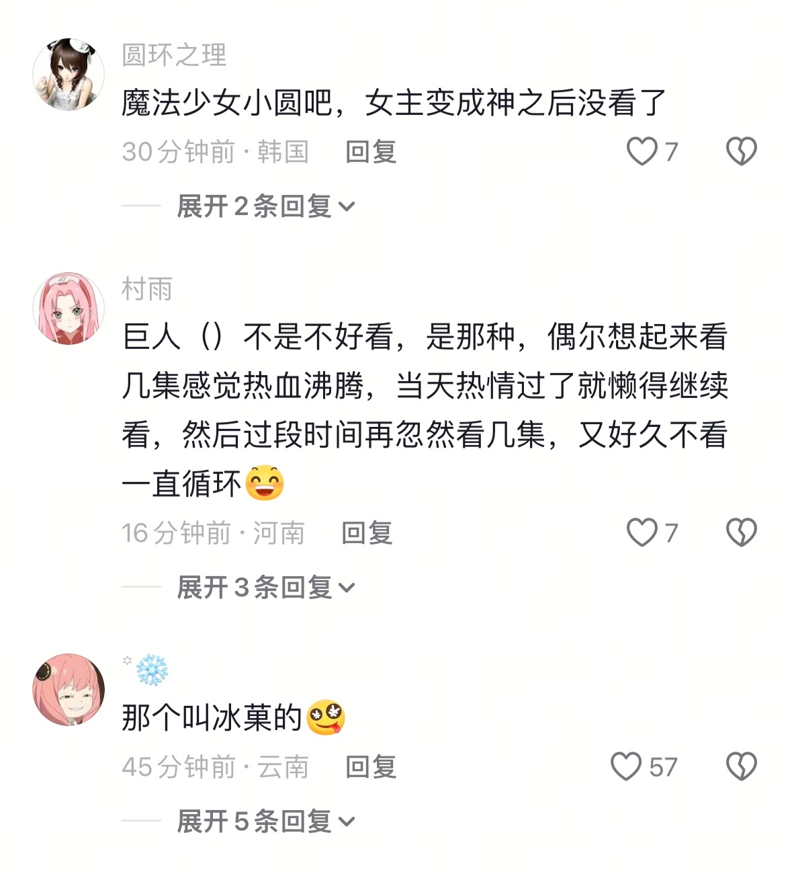The image size is (792, 876).
Task: Open 圆环之理's profile avatar
Action: (x=69, y=74)
